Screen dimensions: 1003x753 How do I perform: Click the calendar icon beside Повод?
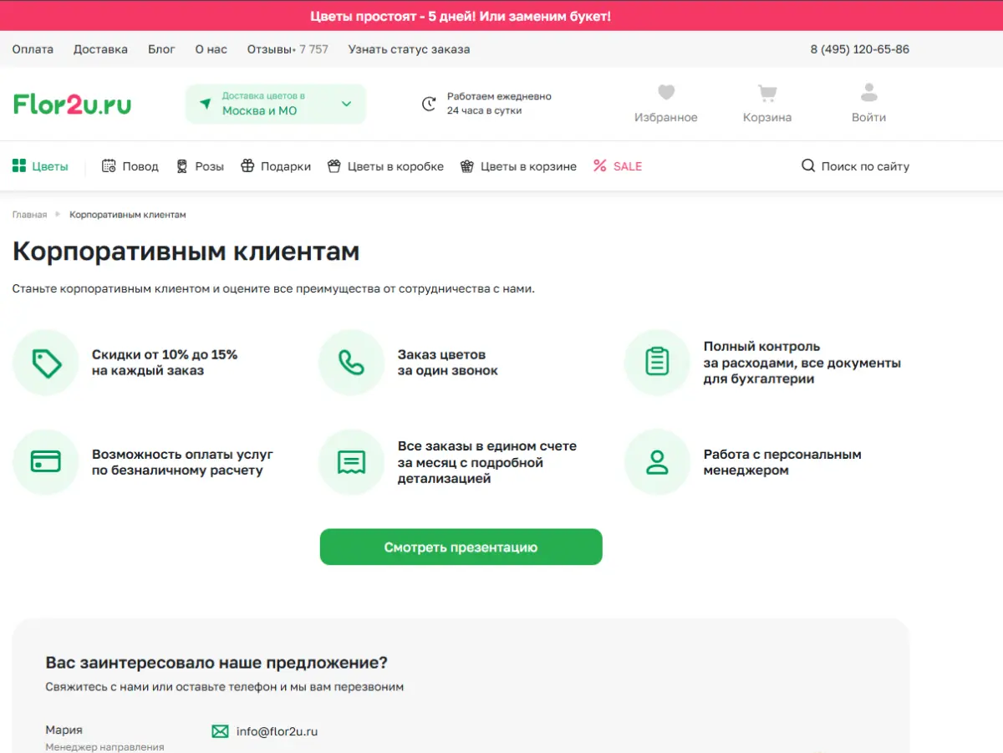tap(109, 166)
